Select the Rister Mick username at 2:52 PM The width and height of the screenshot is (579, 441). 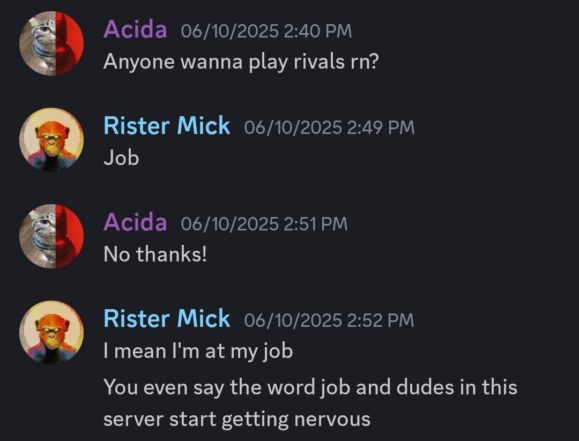166,319
